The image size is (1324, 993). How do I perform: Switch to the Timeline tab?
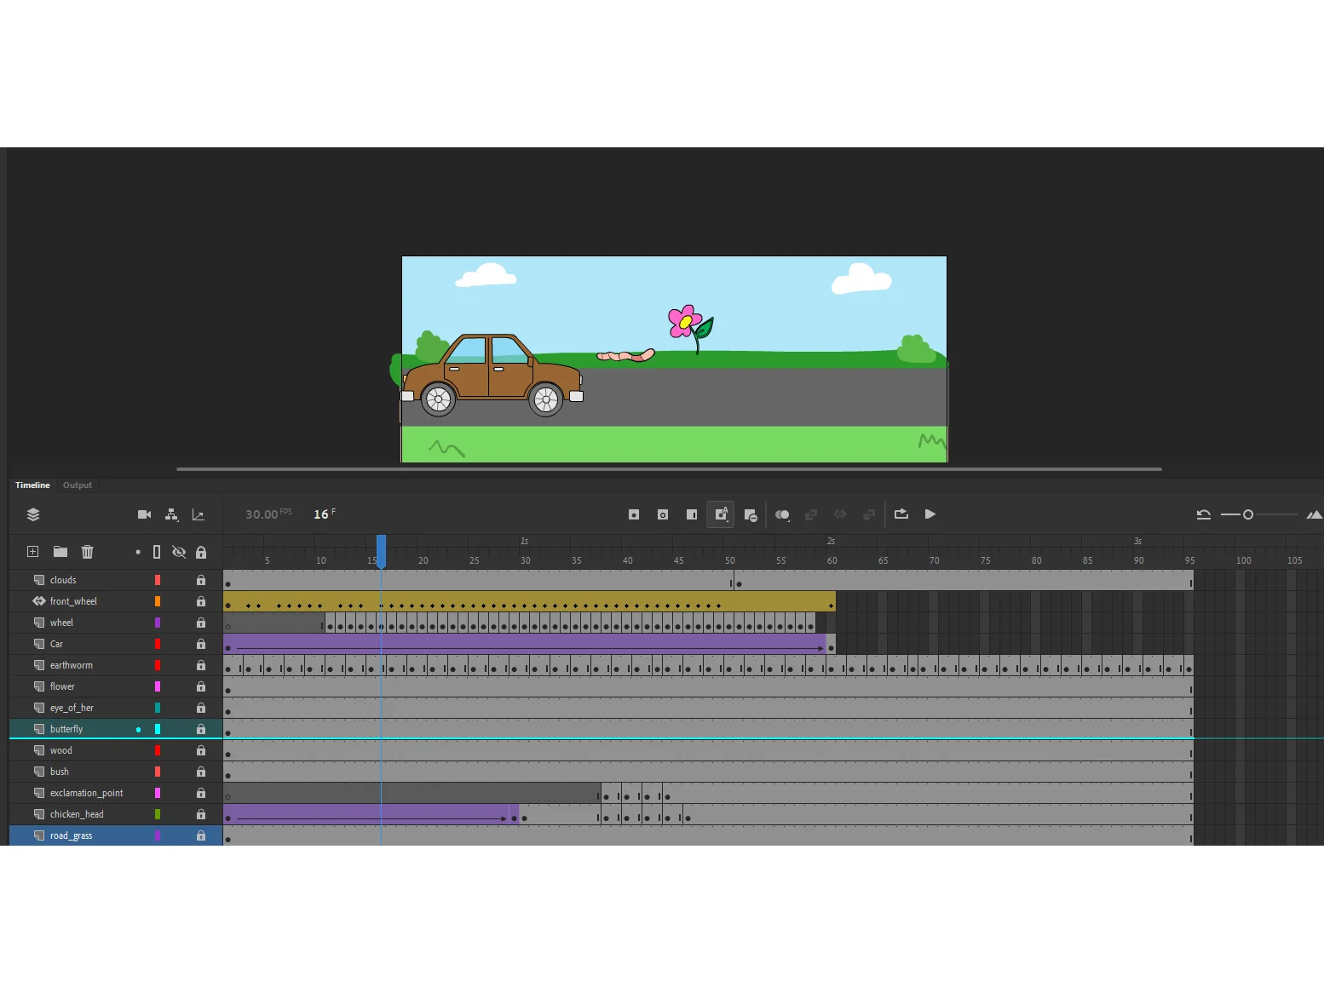(32, 485)
